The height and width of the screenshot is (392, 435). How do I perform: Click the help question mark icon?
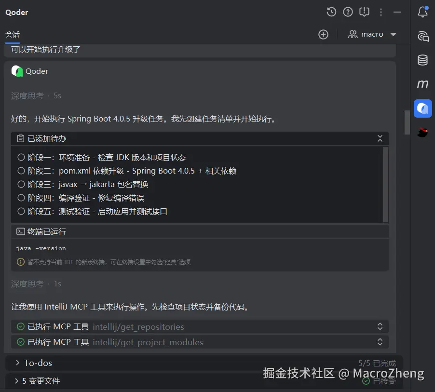(x=348, y=12)
